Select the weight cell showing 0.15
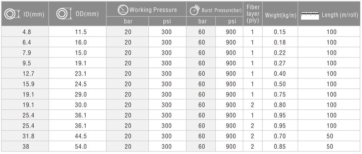 click(280, 31)
